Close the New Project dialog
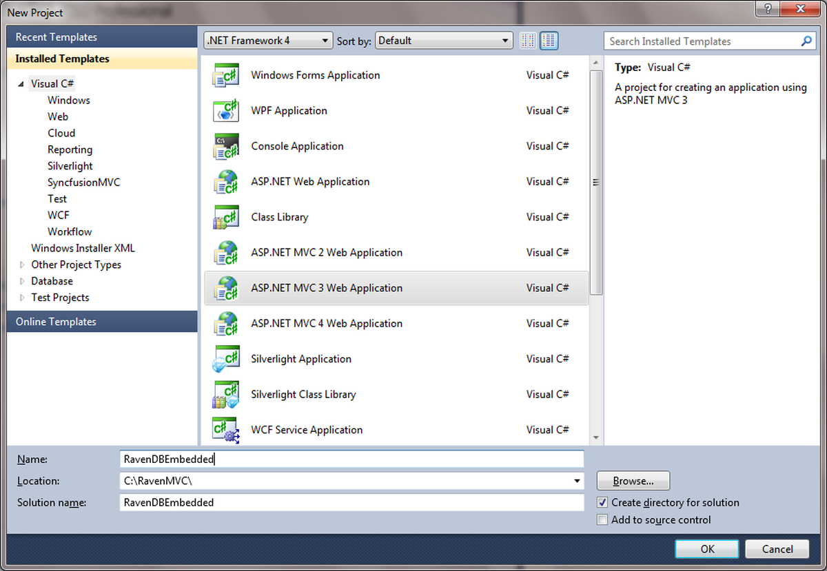The width and height of the screenshot is (827, 571). point(799,8)
